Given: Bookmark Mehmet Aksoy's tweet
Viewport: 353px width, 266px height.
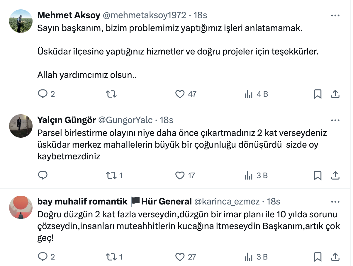Looking at the screenshot, I should 318,94.
